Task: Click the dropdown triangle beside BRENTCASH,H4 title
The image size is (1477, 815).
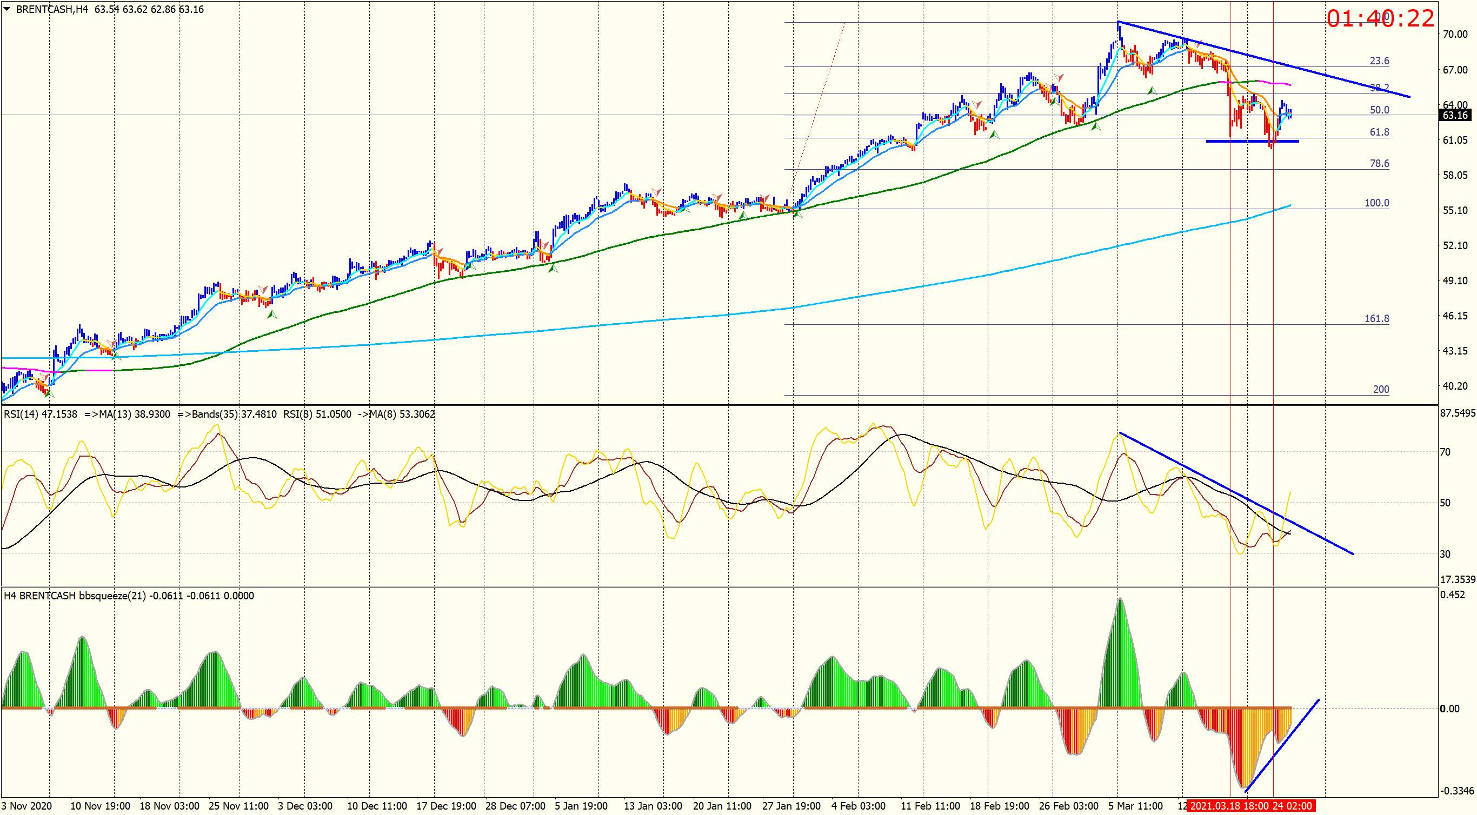Action: point(7,9)
